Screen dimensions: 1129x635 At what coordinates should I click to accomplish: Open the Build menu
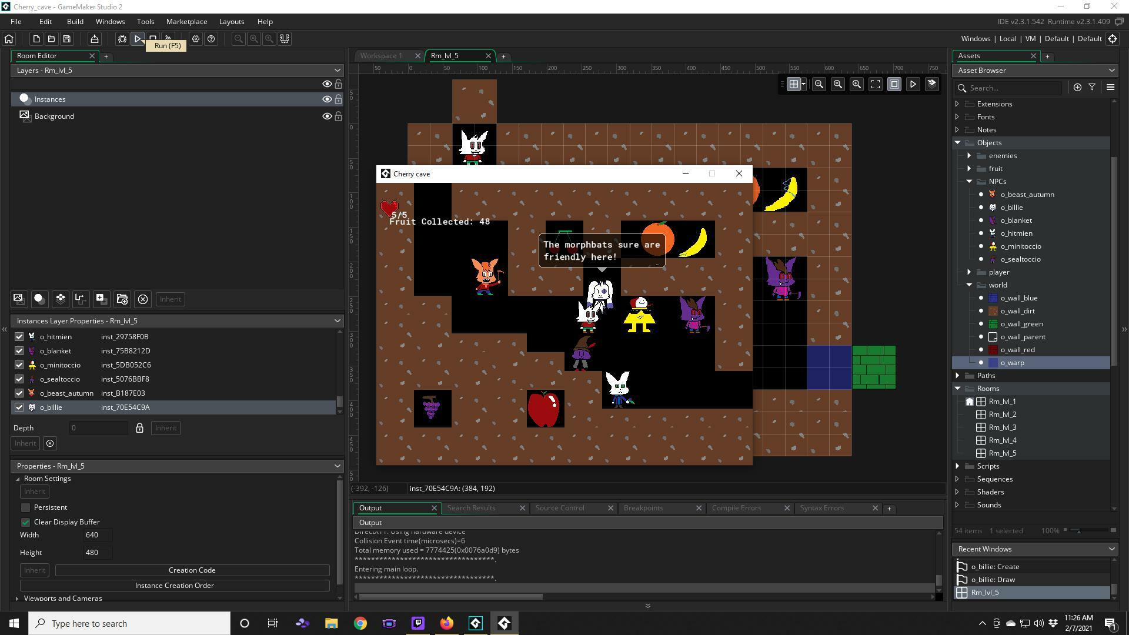[x=75, y=21]
